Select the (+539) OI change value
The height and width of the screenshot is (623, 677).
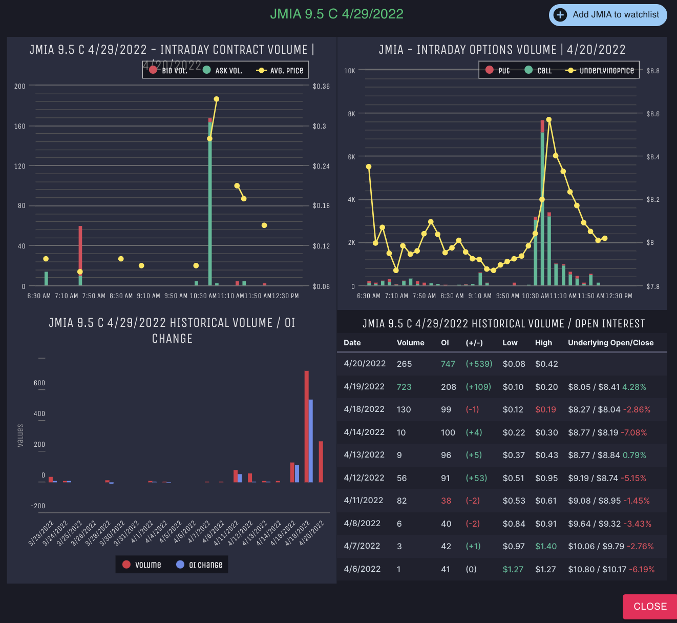click(479, 364)
